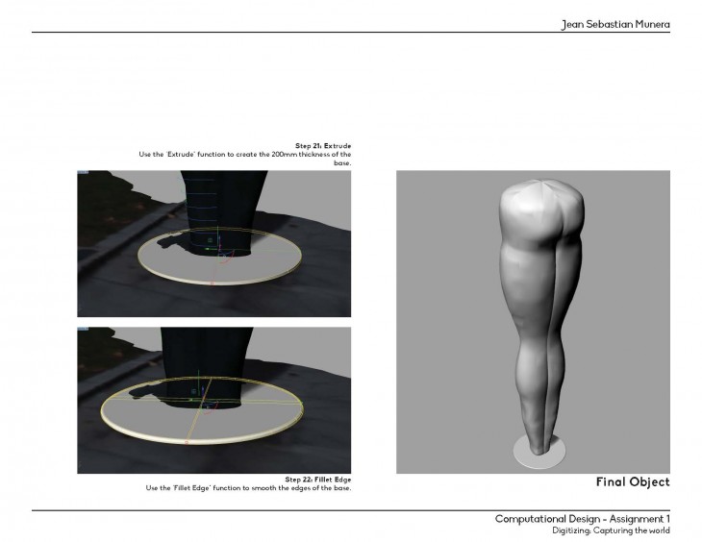Image resolution: width=702 pixels, height=542 pixels.
Task: Click the Step 22 fillet edge screenshot
Action: pos(214,400)
